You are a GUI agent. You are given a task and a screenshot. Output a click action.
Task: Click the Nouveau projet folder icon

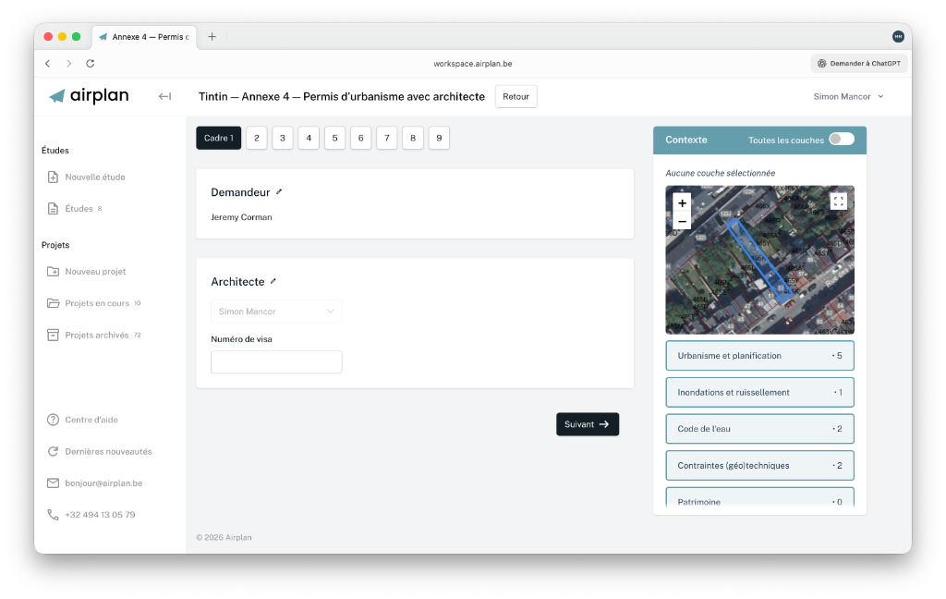[x=53, y=271]
